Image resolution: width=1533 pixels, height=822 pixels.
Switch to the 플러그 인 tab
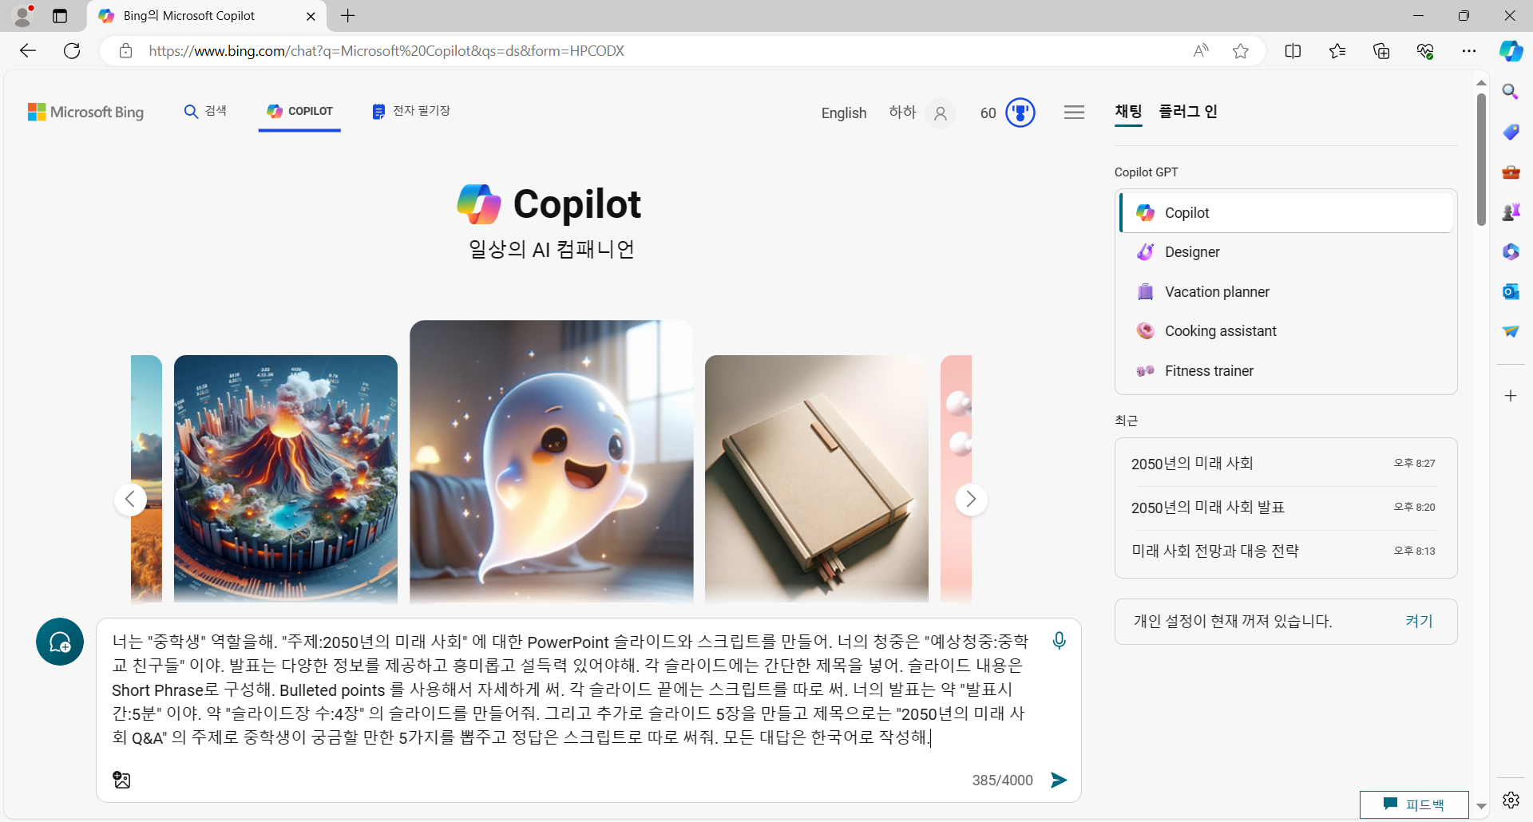click(1188, 112)
